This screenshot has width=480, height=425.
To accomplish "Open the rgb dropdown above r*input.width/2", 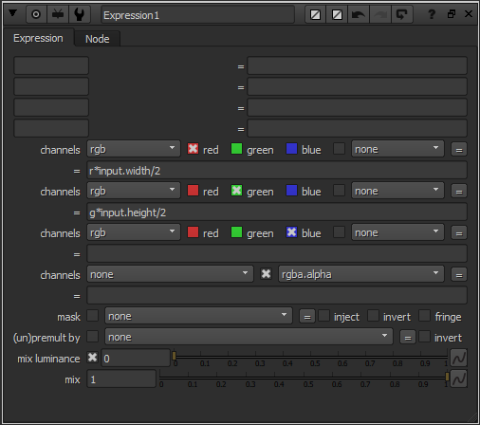I will pyautogui.click(x=134, y=149).
